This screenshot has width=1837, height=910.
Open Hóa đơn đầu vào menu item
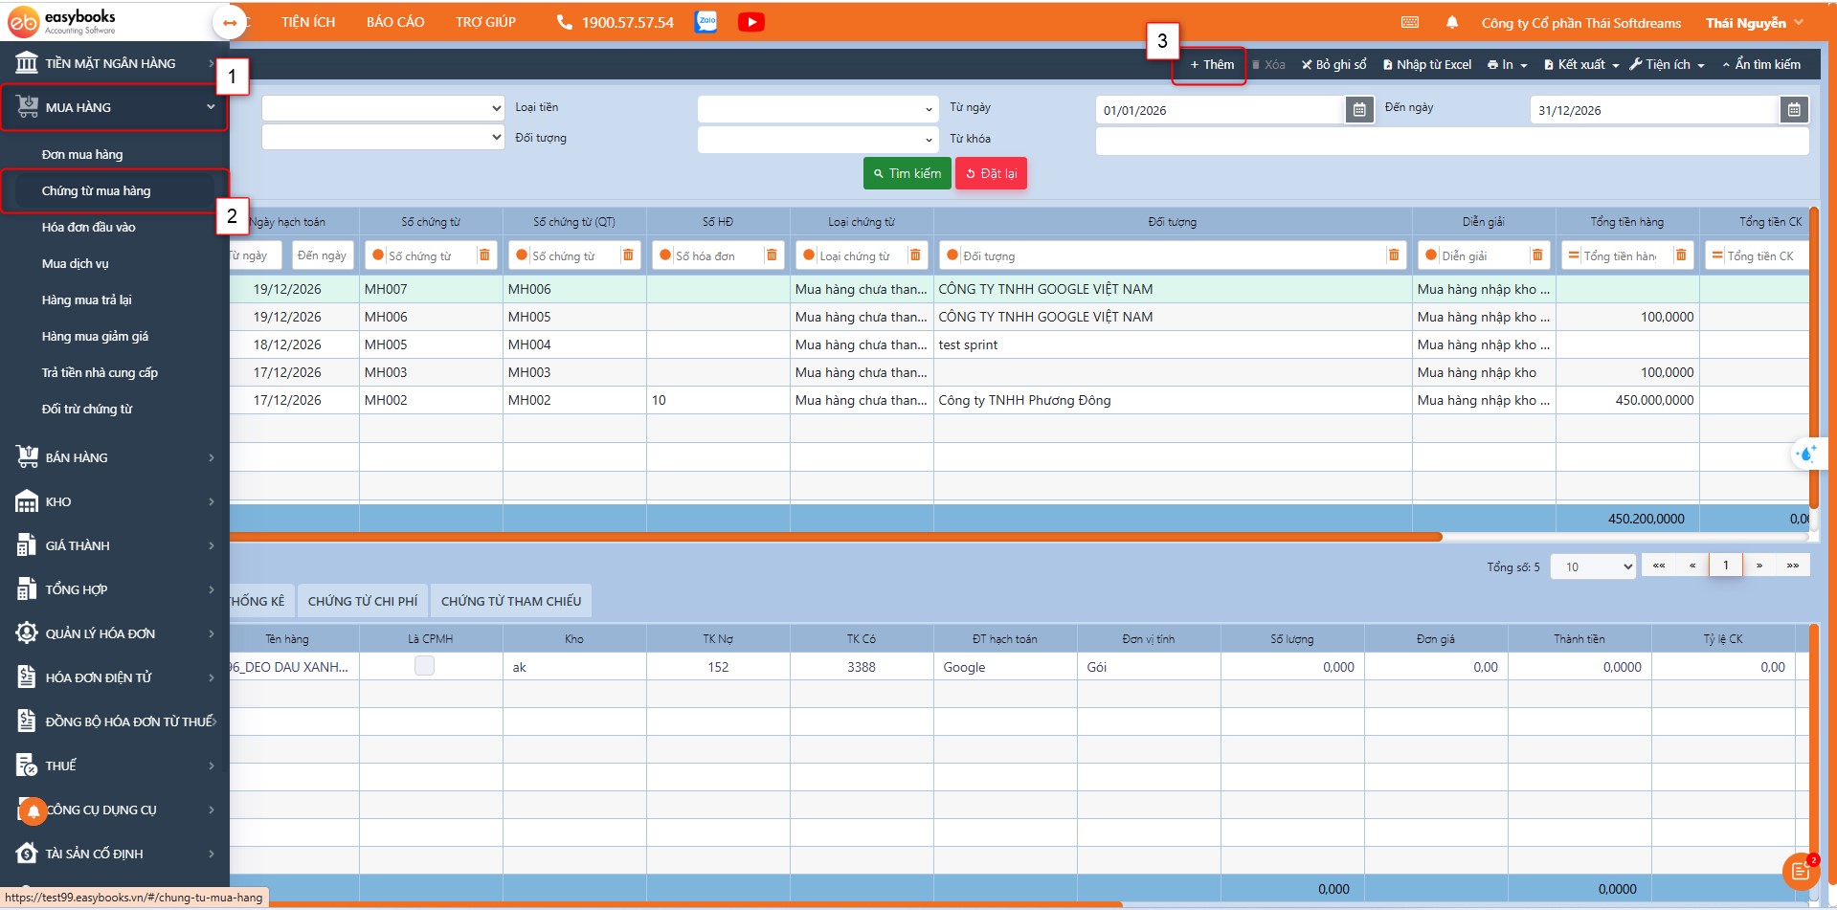coord(89,227)
